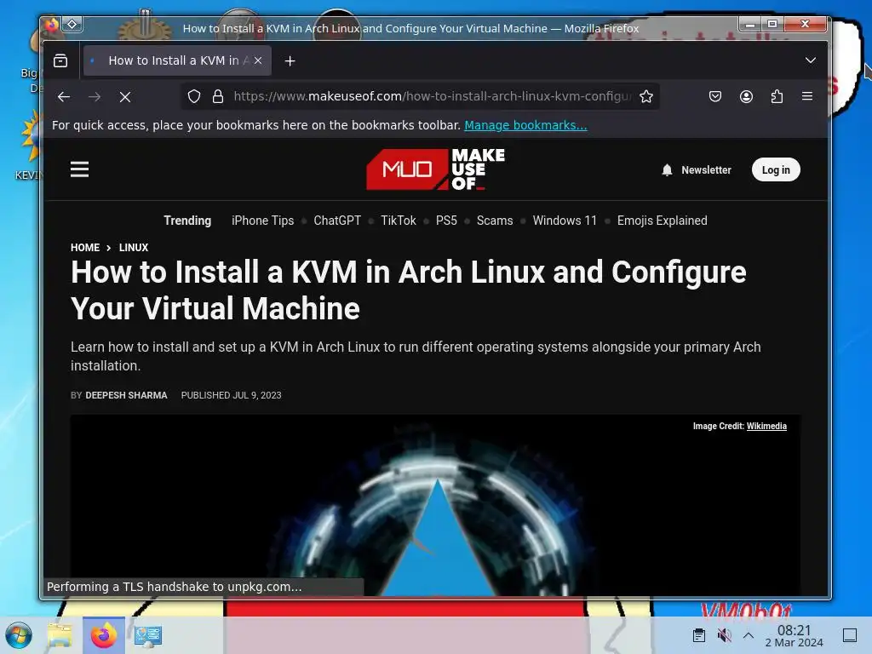Click the article headline text
The height and width of the screenshot is (654, 872).
[408, 290]
